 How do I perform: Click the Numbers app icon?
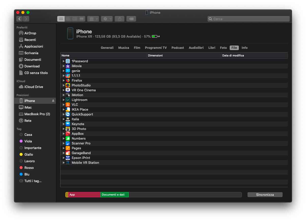(x=68, y=138)
